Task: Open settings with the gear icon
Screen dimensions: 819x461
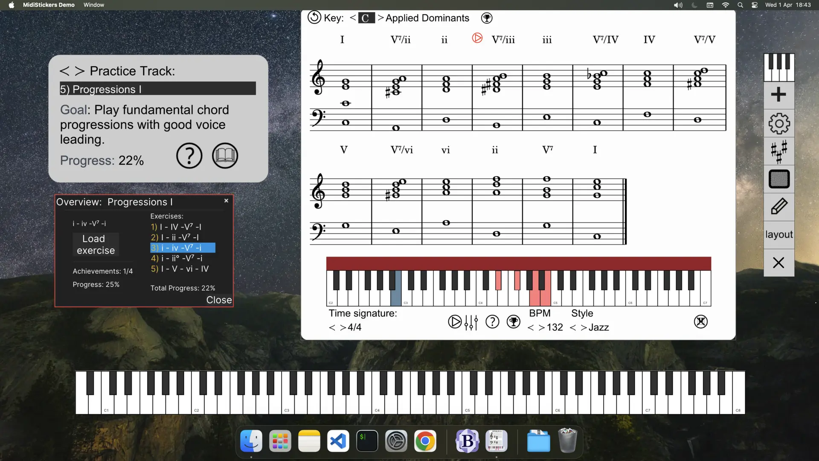Action: [779, 123]
